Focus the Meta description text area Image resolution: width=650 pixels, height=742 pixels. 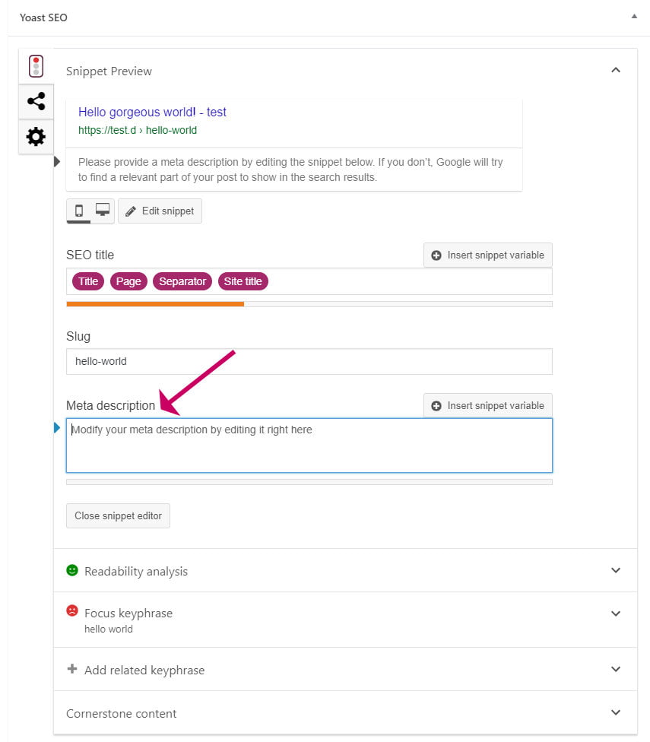[309, 446]
